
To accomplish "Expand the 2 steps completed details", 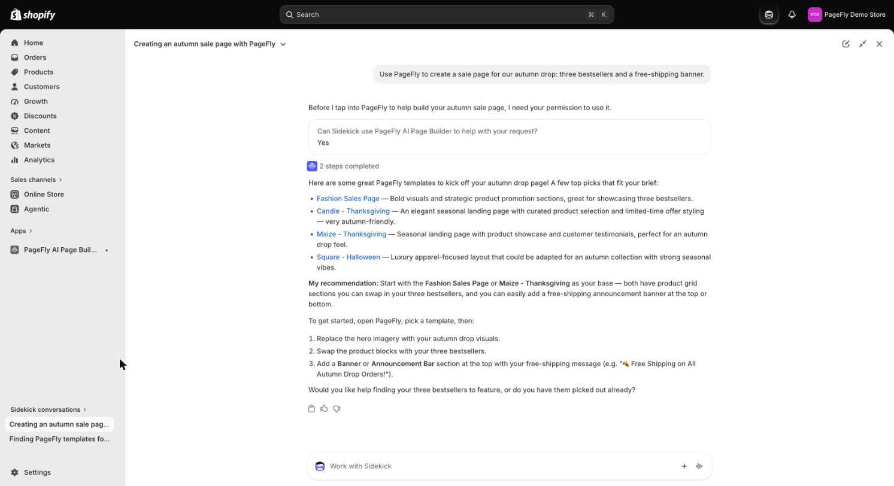I will [349, 166].
